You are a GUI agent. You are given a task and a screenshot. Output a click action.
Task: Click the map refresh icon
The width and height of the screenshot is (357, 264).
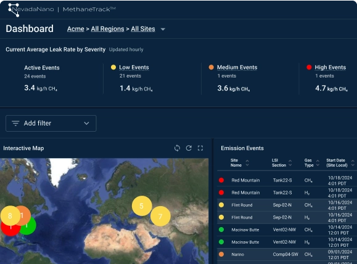tap(189, 148)
